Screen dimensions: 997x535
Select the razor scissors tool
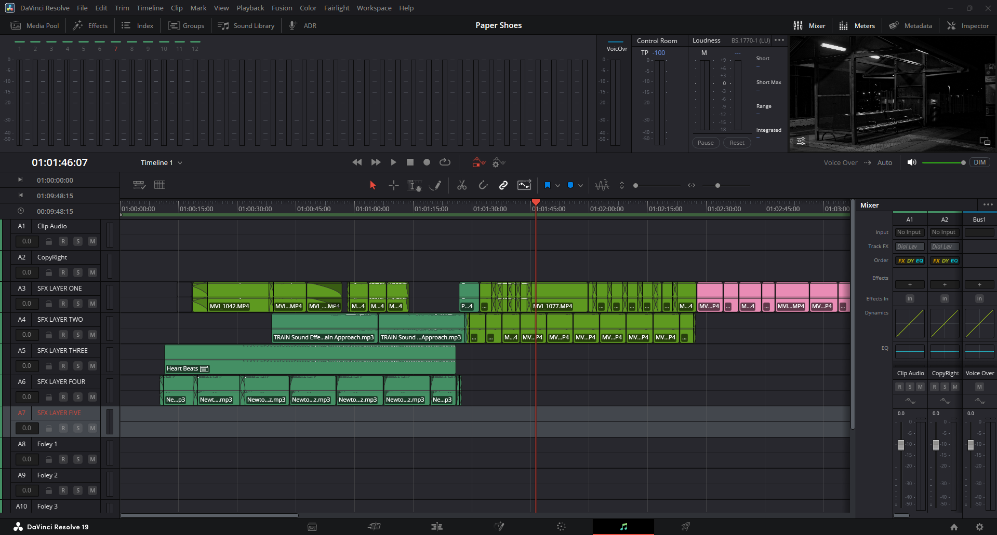[x=461, y=185]
